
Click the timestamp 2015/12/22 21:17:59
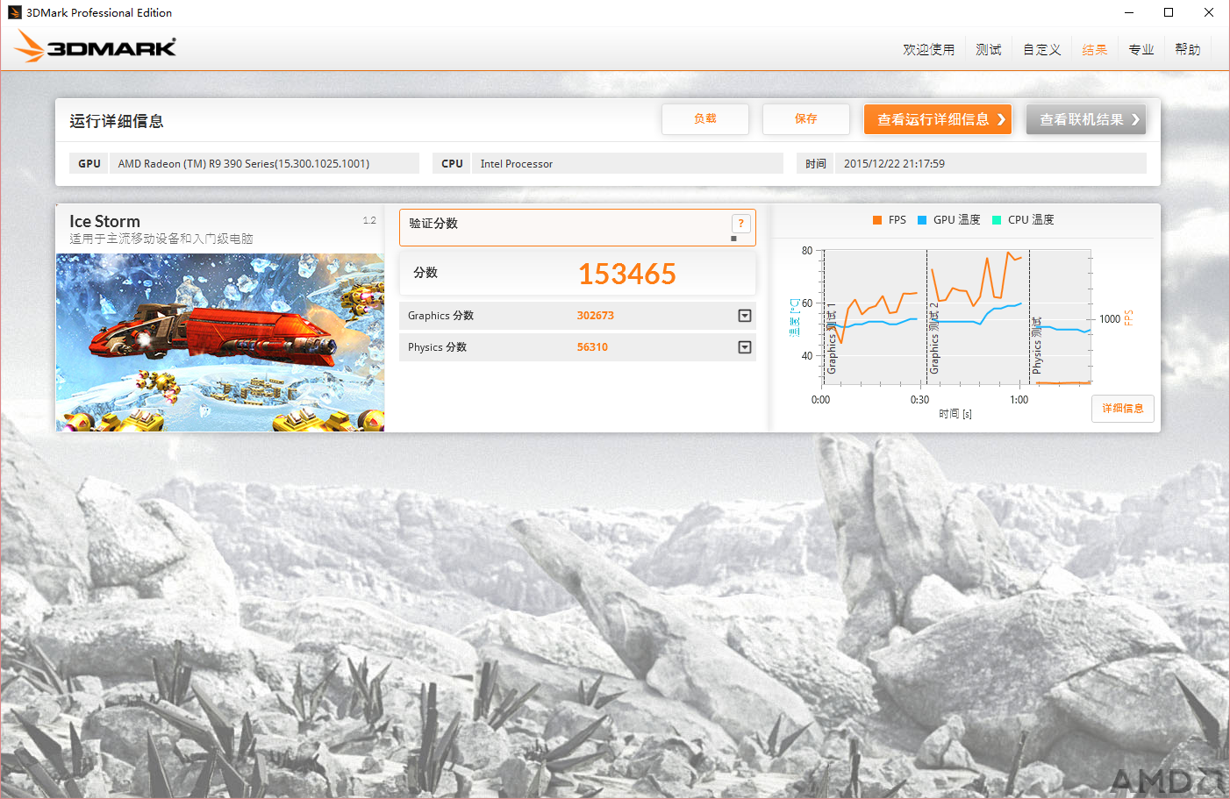point(990,164)
